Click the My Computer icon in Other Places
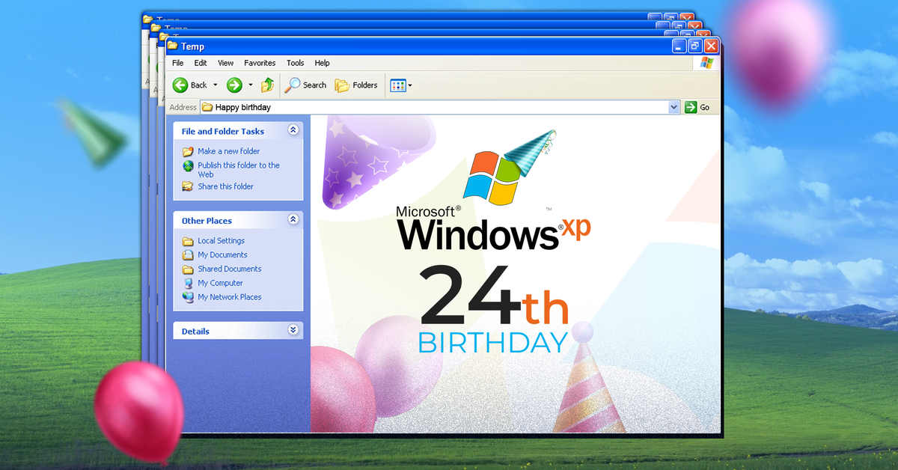This screenshot has width=898, height=470. coord(190,282)
